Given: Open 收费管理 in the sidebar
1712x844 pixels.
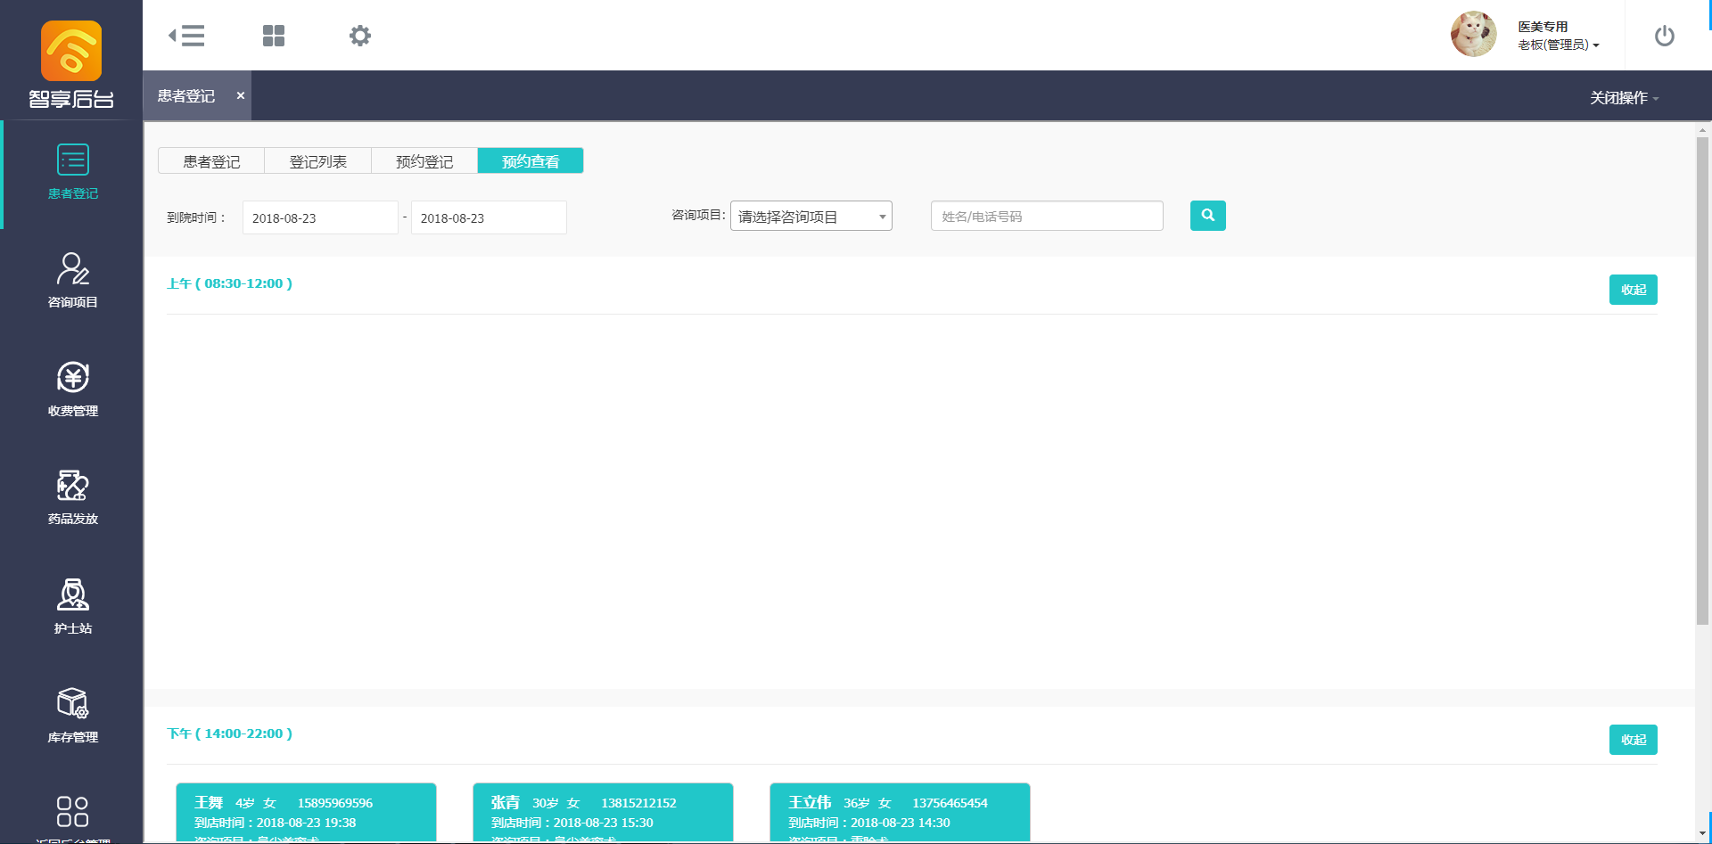Looking at the screenshot, I should click(73, 389).
